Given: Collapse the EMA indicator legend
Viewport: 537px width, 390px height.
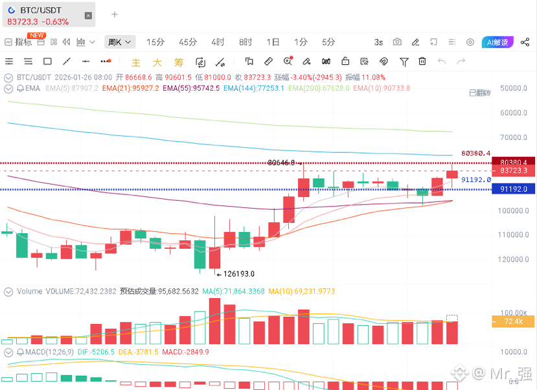Looking at the screenshot, I should pos(8,88).
